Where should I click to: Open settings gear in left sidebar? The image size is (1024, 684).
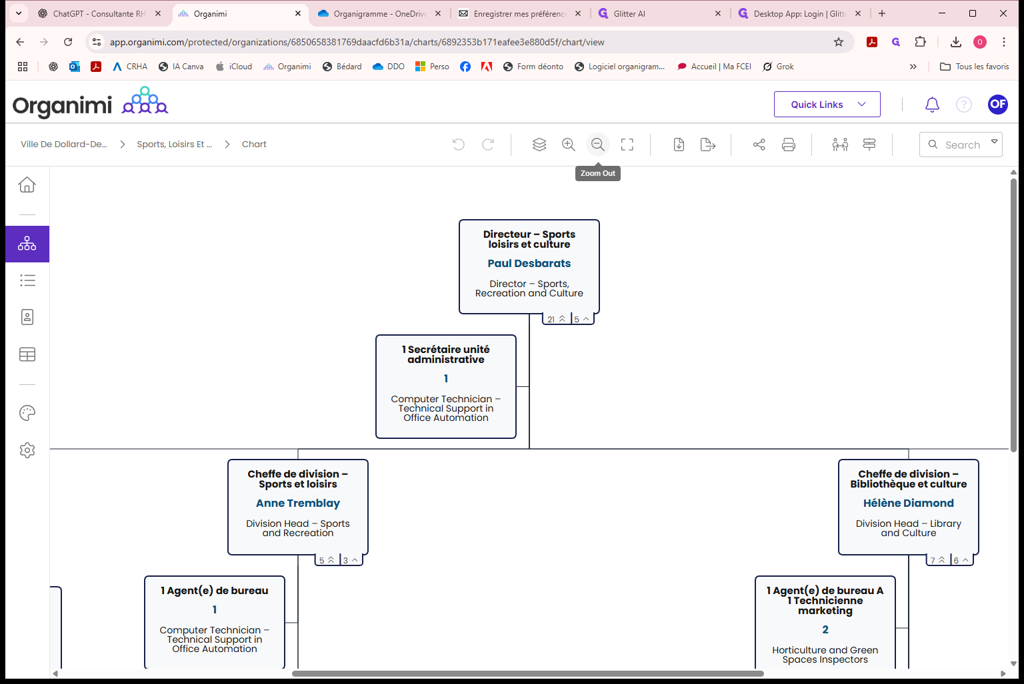27,450
